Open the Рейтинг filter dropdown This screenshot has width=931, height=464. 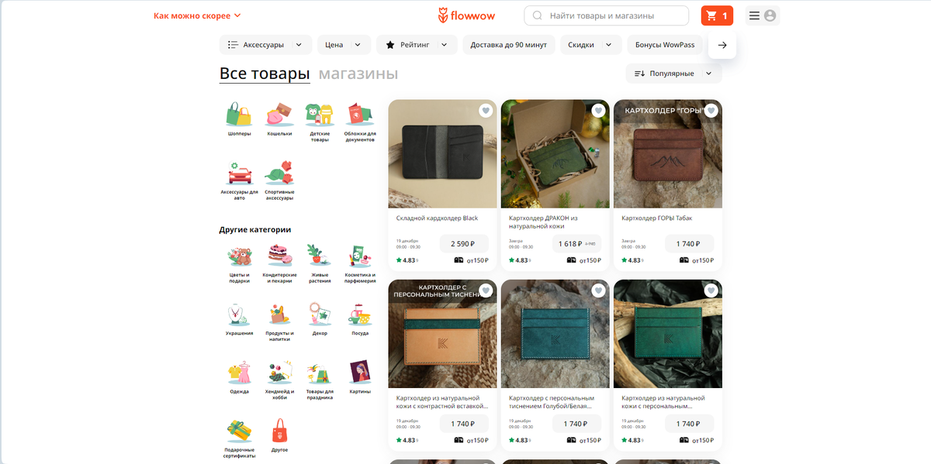[x=417, y=45]
